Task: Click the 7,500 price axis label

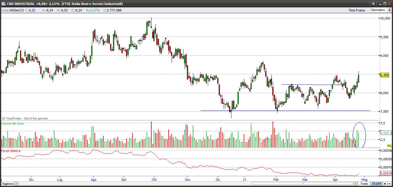Action: (384, 111)
